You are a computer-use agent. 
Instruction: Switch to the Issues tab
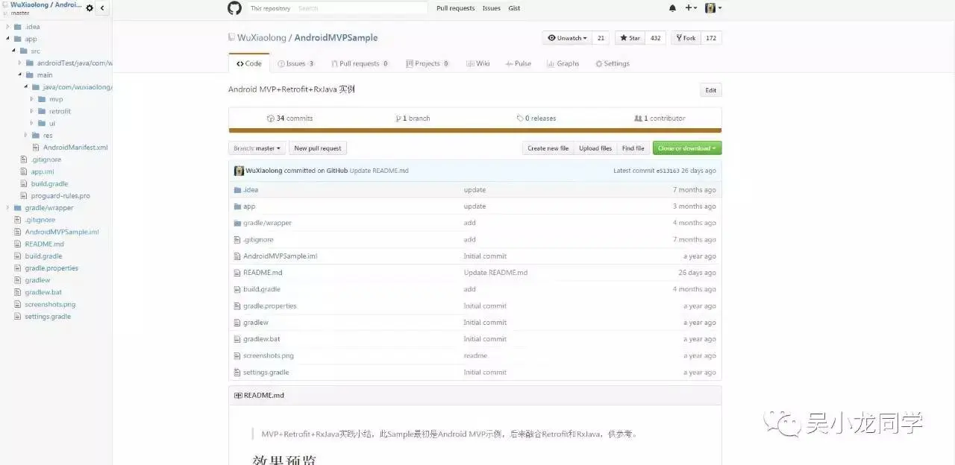(295, 63)
